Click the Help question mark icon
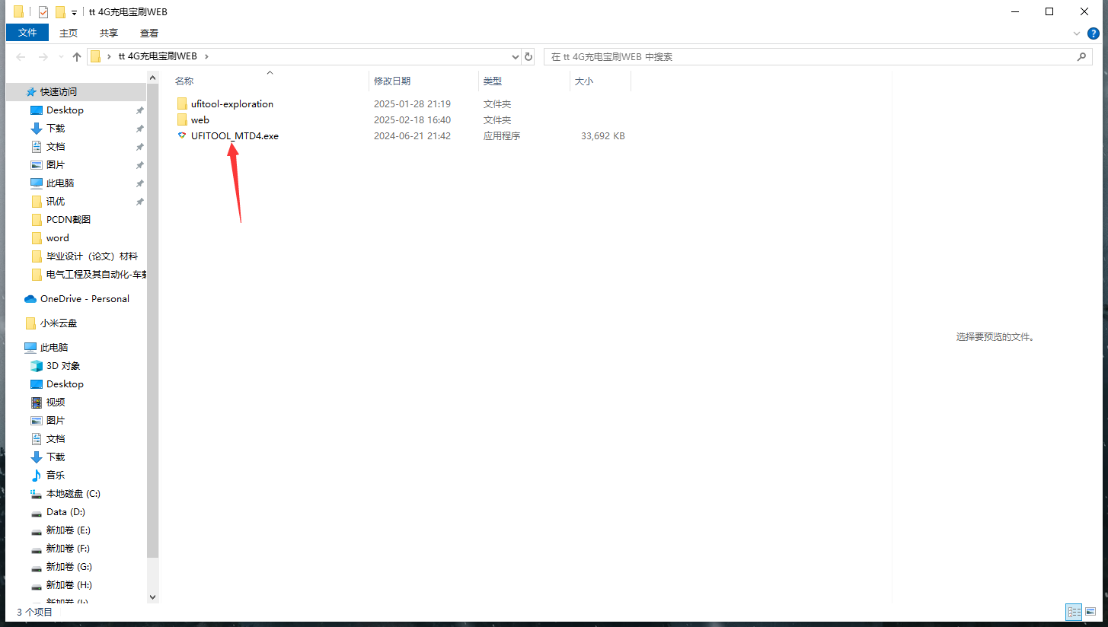1108x627 pixels. 1094,33
